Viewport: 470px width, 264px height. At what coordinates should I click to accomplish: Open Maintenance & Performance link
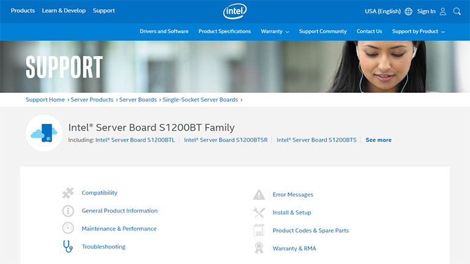click(119, 229)
